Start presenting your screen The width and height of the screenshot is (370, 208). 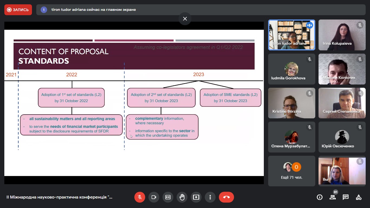196,197
